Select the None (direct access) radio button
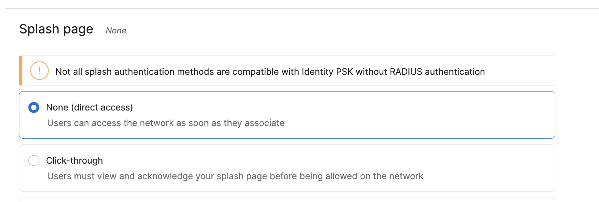This screenshot has width=599, height=202. point(34,107)
